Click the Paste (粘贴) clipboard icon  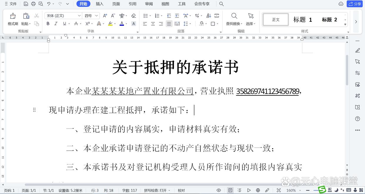click(x=26, y=16)
